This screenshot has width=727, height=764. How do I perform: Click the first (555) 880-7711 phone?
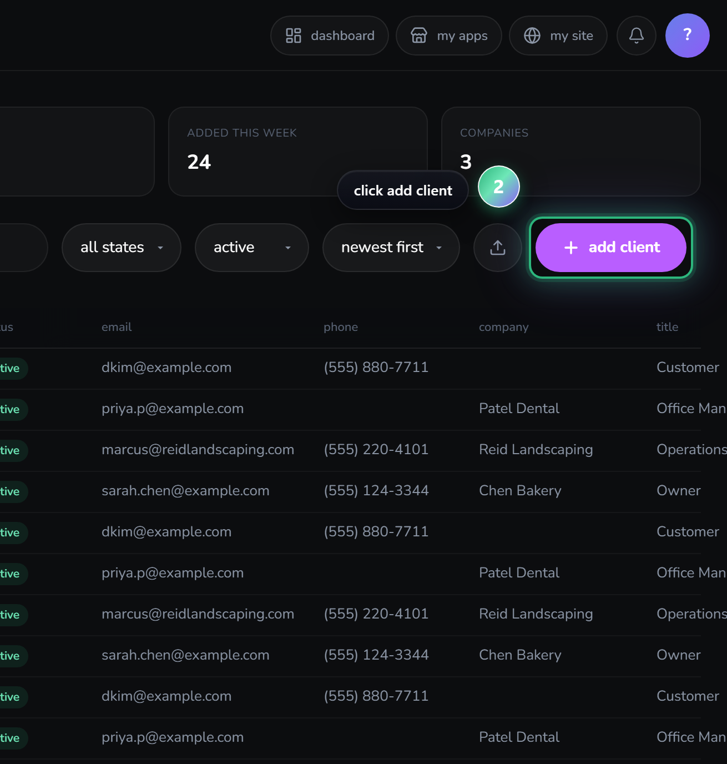pyautogui.click(x=376, y=368)
